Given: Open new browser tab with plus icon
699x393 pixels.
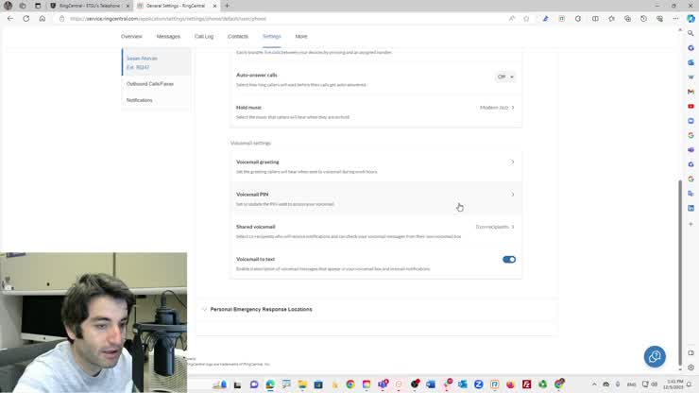Looking at the screenshot, I should click(x=227, y=6).
